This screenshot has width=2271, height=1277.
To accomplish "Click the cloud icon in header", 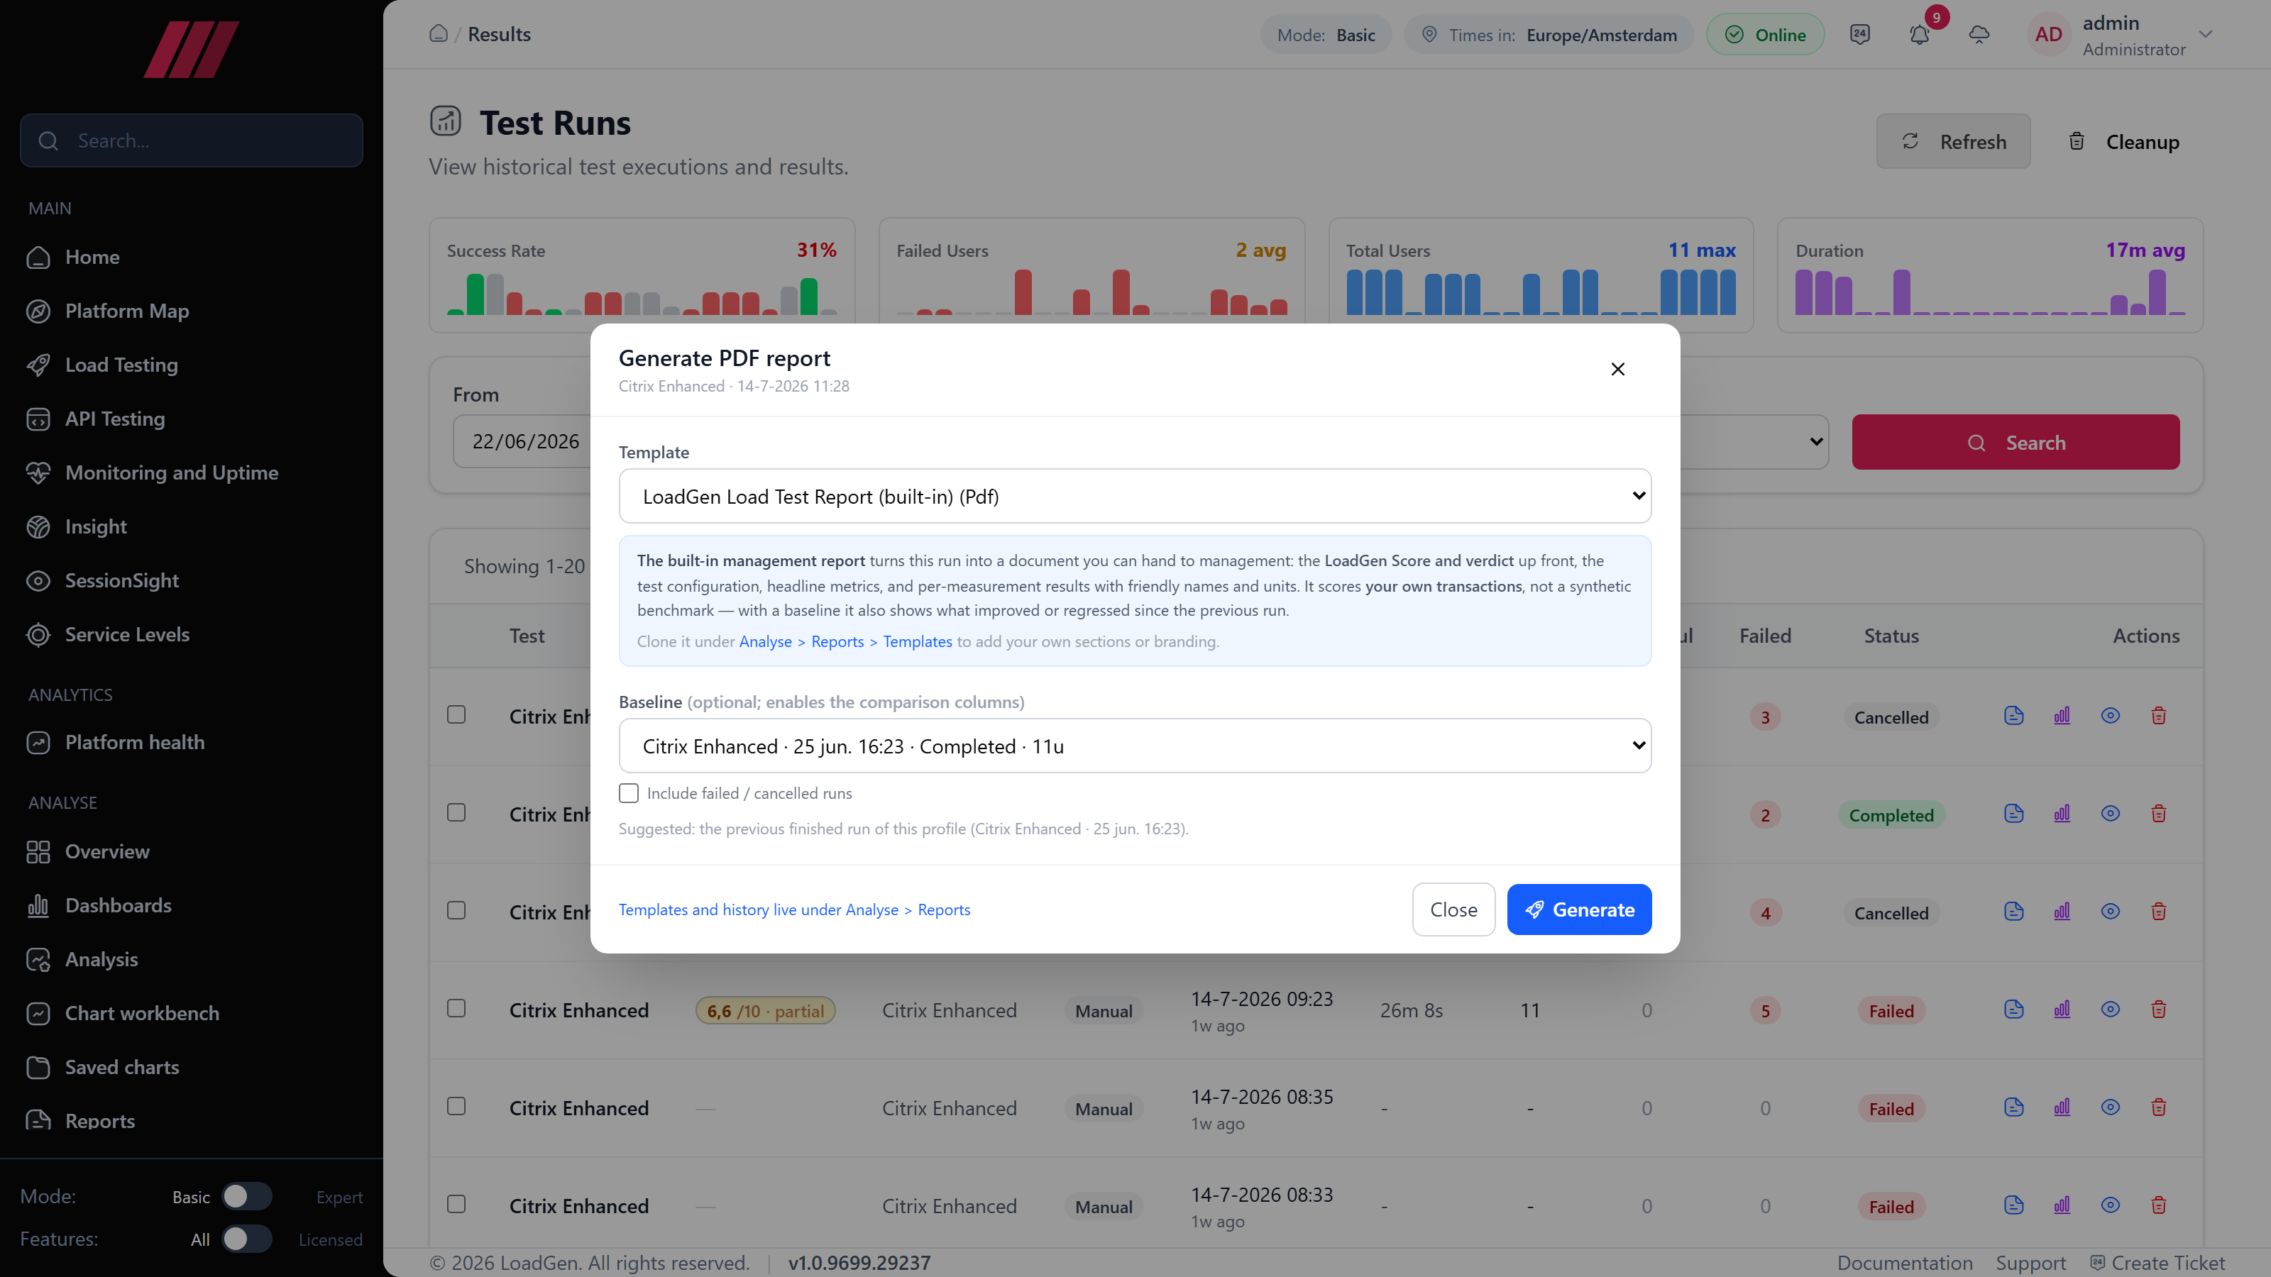I will (1979, 34).
